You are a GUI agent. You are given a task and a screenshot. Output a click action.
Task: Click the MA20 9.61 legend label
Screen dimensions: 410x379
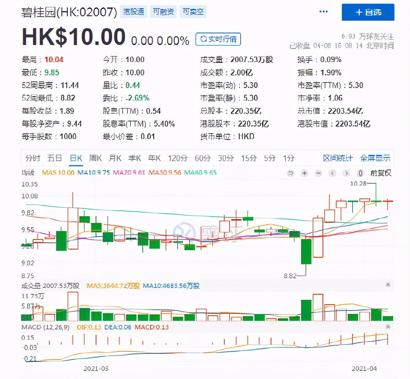click(129, 172)
